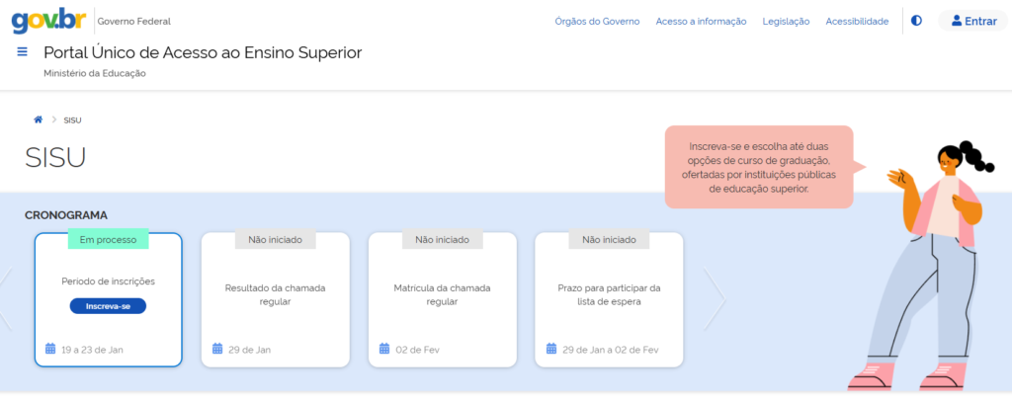This screenshot has width=1012, height=402.
Task: Click the home breadcrumb icon
Action: tap(39, 120)
